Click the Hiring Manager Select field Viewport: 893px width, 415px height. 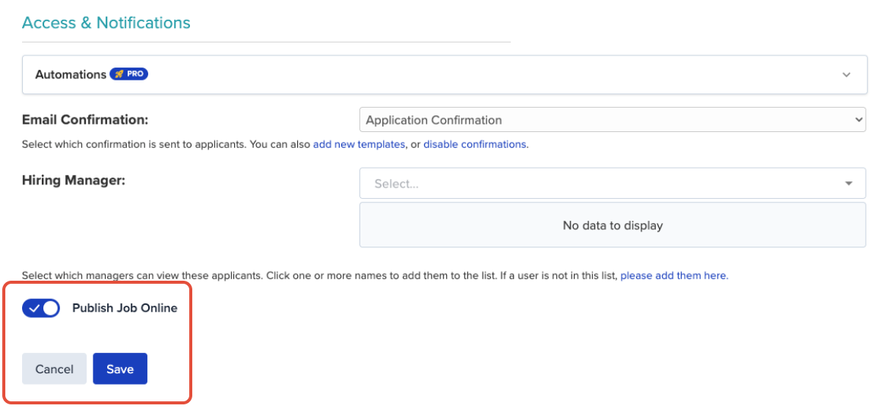613,183
